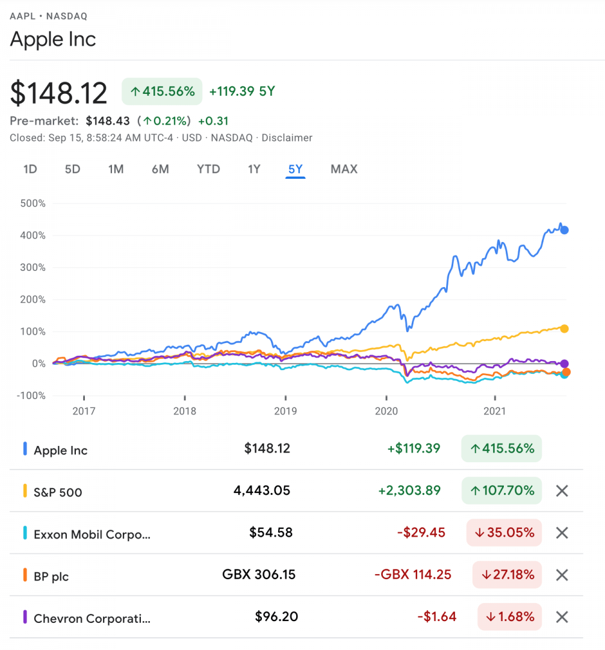Click the -$1.64 change value
Viewport: 605px width, 650px height.
[437, 617]
